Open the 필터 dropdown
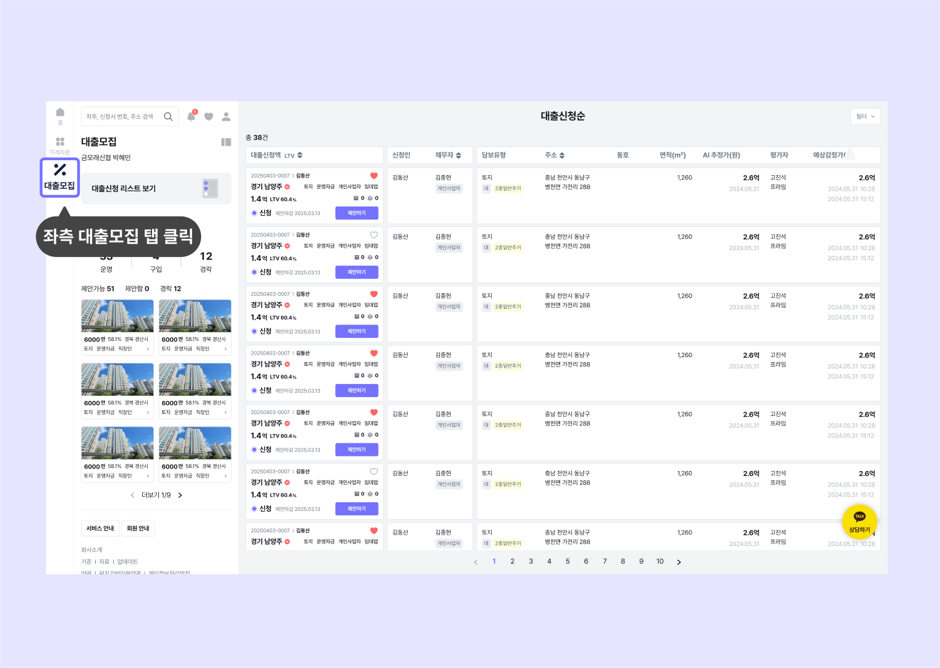 [x=866, y=116]
